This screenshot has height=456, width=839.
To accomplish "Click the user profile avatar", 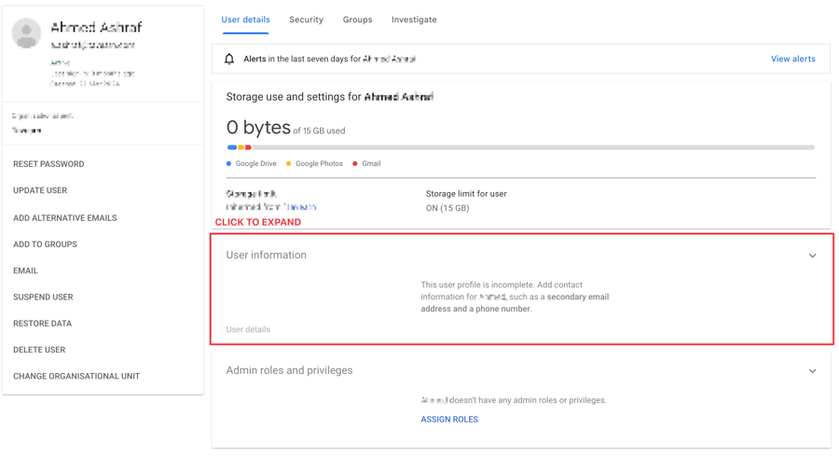I will [x=26, y=33].
